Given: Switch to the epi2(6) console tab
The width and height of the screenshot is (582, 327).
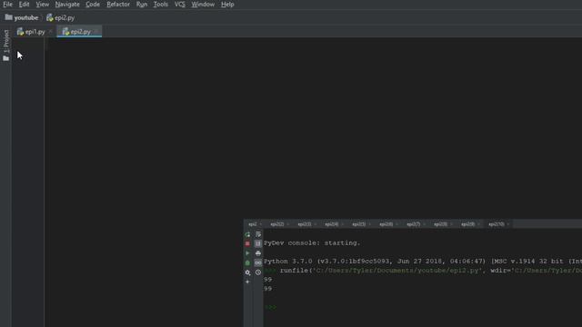Looking at the screenshot, I should click(386, 224).
